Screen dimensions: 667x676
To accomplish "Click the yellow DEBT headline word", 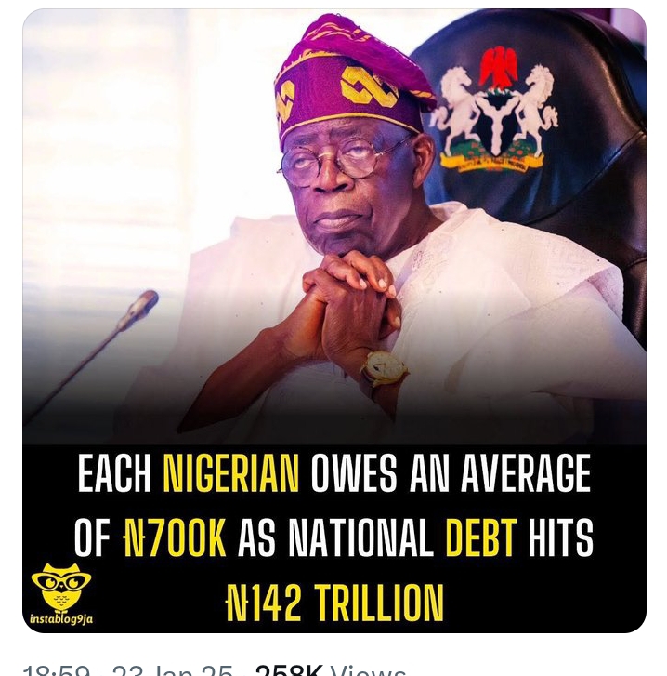I will click(480, 537).
